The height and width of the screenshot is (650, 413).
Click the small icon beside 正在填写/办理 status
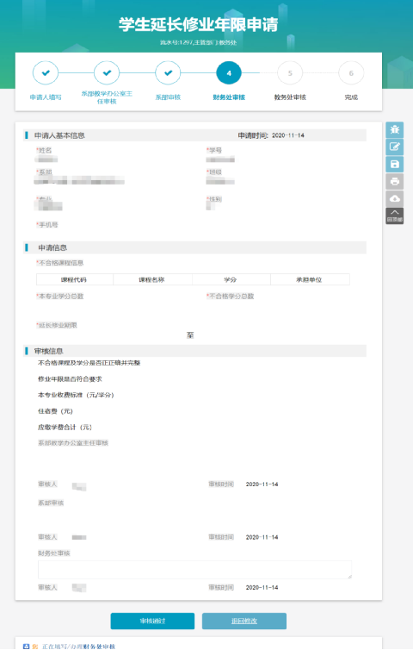coord(27,647)
